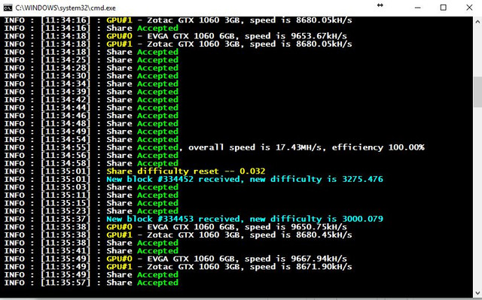Click the difficulty value '3275.476'
This screenshot has height=300, width=482.
pyautogui.click(x=363, y=179)
